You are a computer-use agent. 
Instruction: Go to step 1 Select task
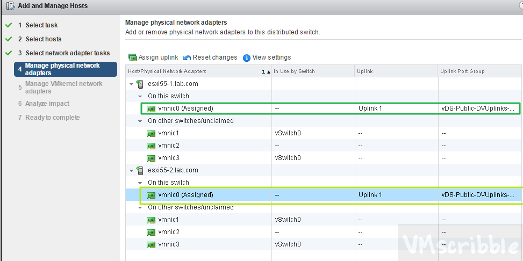click(x=41, y=25)
